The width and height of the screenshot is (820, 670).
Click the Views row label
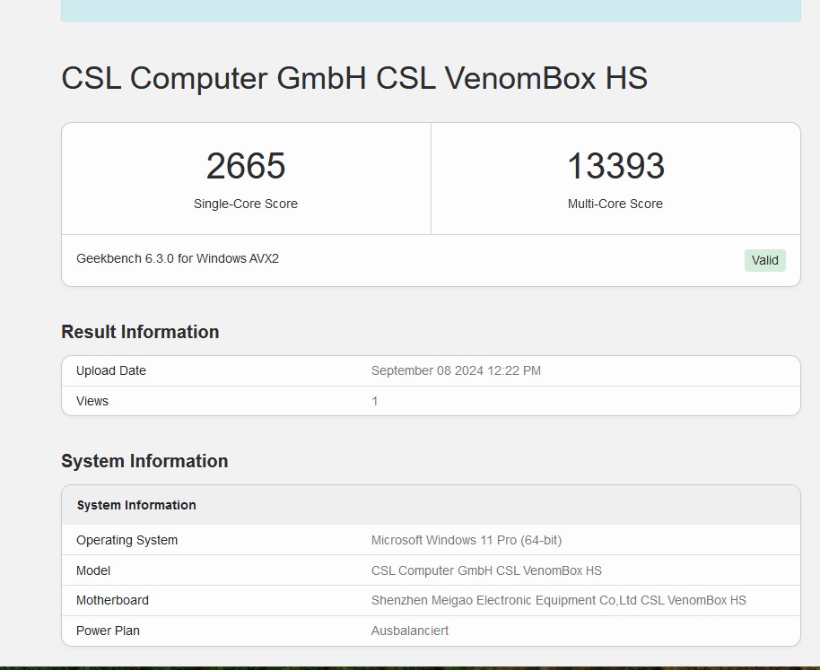coord(92,401)
